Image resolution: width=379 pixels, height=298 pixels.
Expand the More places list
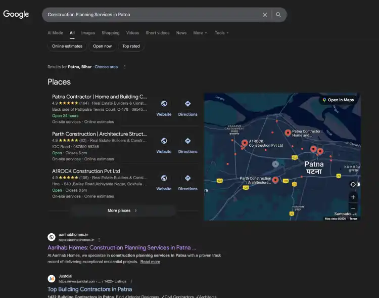coord(122,210)
